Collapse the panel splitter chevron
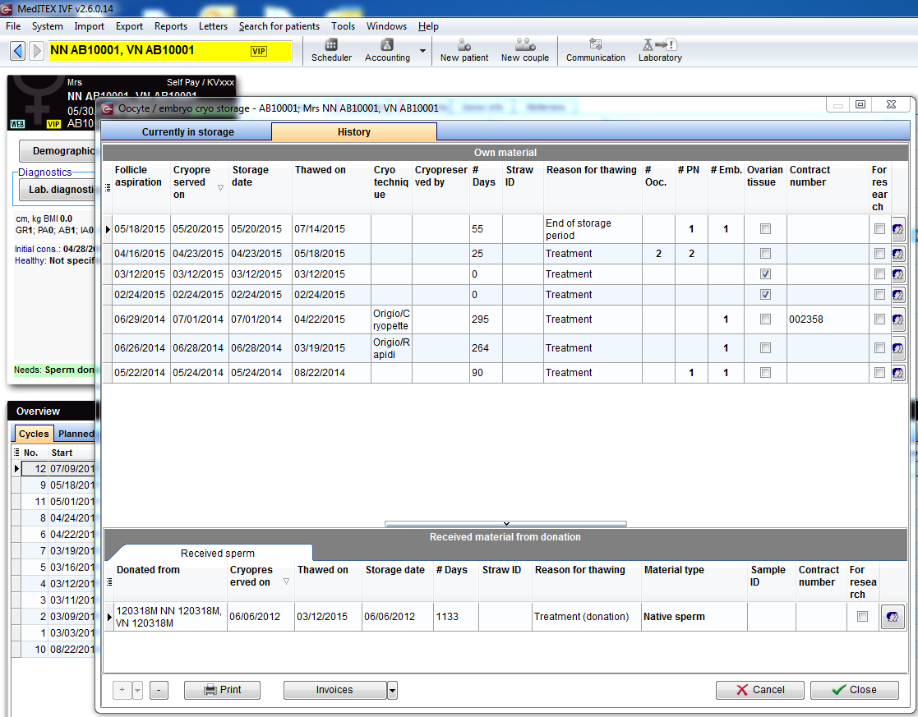The width and height of the screenshot is (918, 717). click(505, 524)
